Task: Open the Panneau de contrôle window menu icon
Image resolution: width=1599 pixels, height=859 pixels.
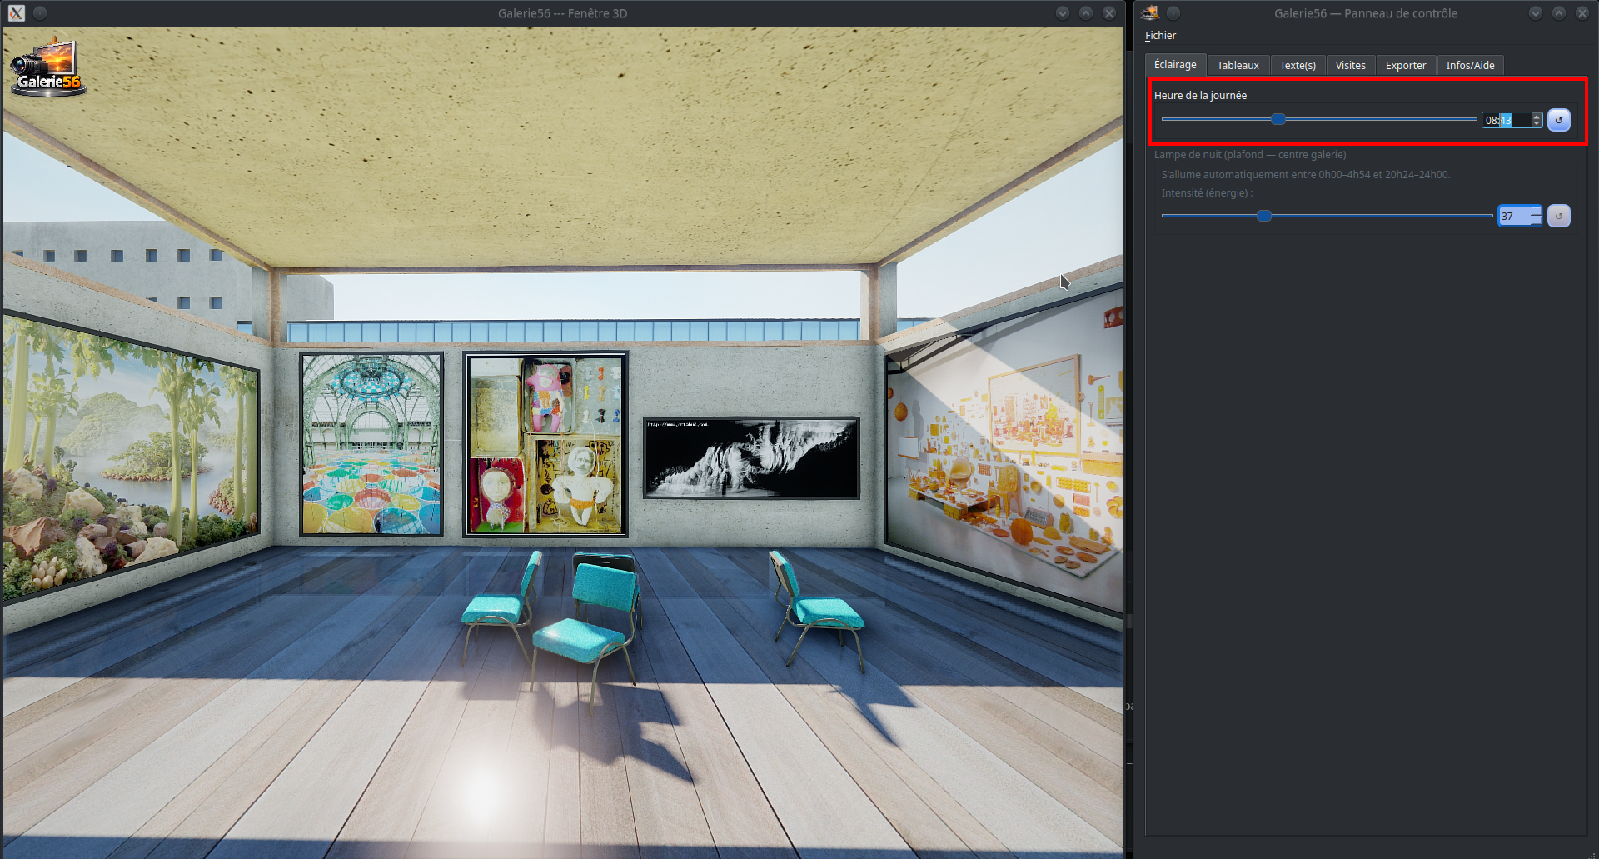Action: click(1150, 12)
